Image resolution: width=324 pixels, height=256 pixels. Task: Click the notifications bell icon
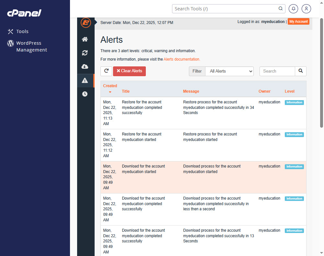293,9
